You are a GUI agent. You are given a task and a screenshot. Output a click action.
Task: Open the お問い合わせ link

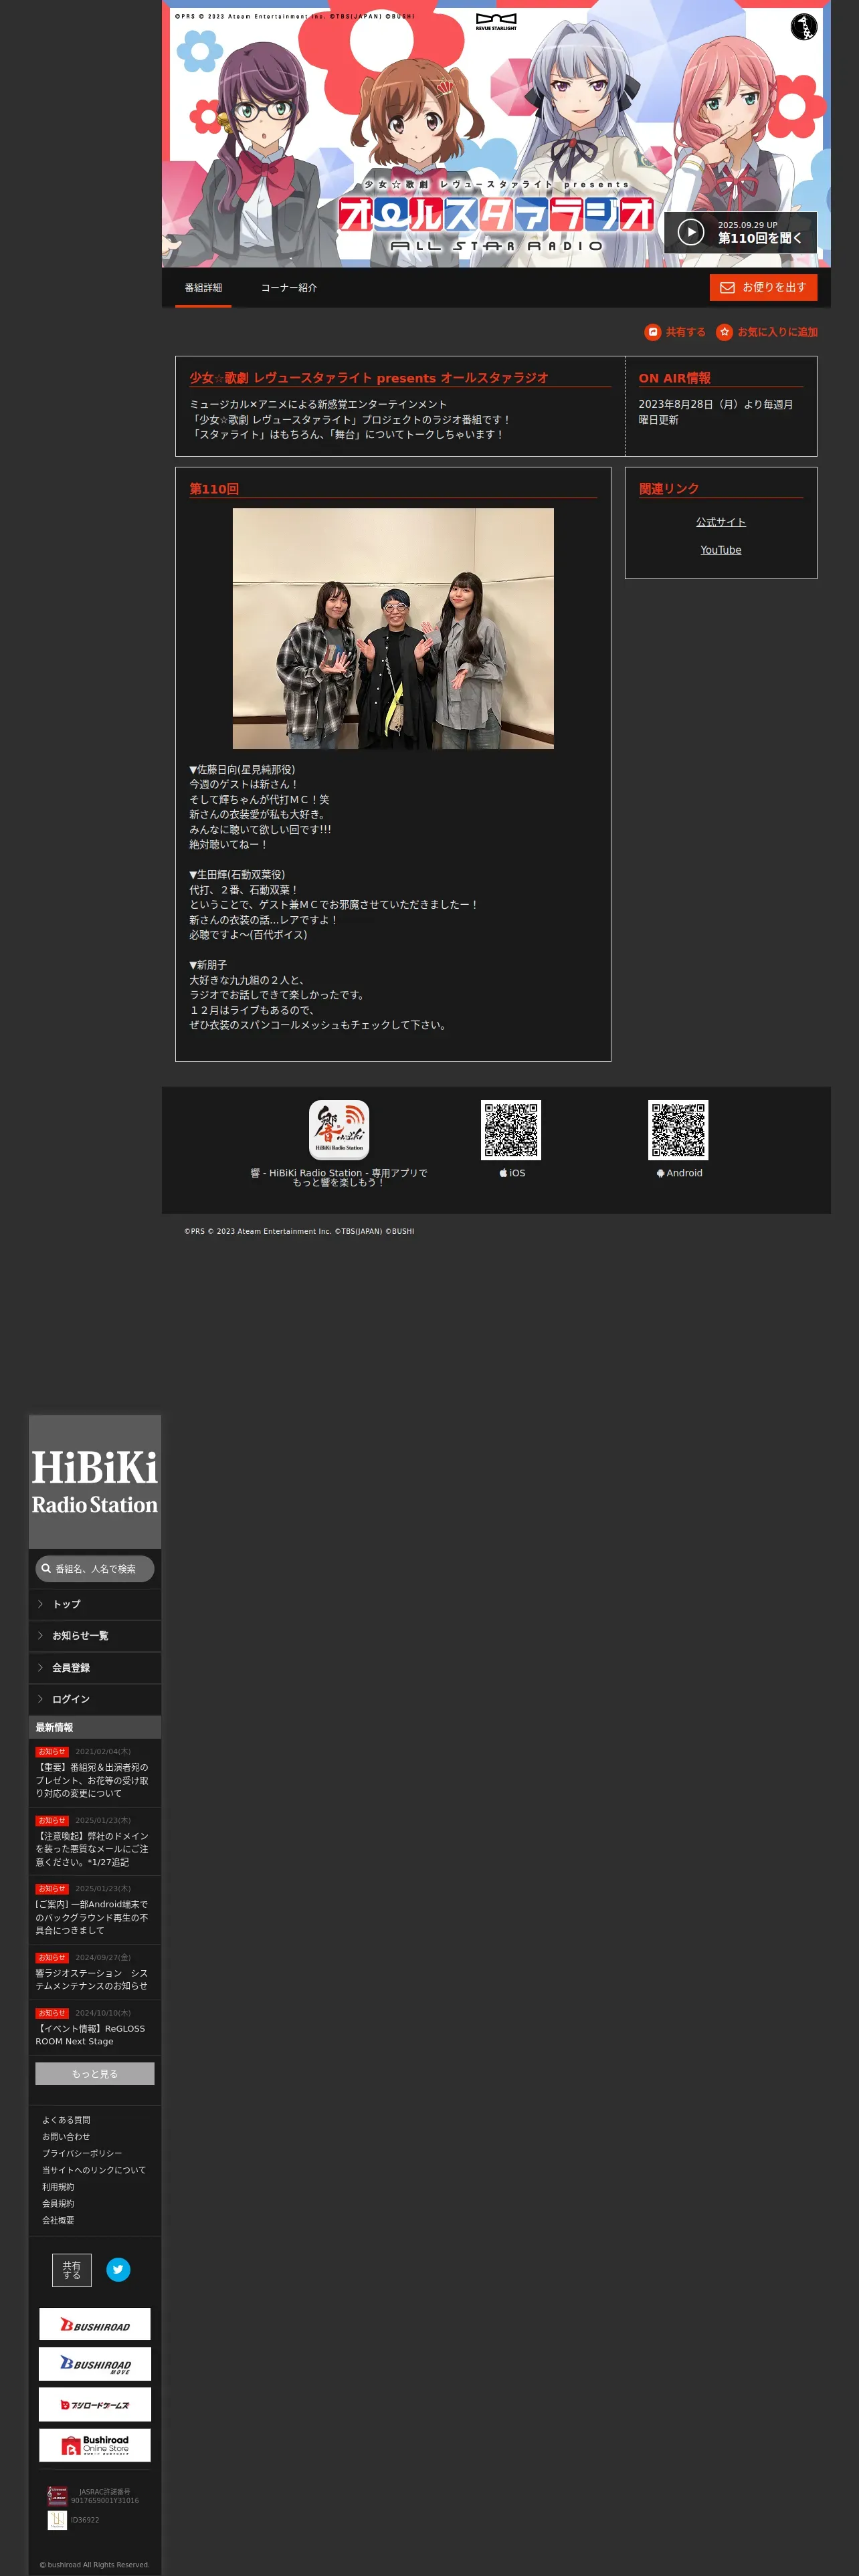coord(66,2137)
